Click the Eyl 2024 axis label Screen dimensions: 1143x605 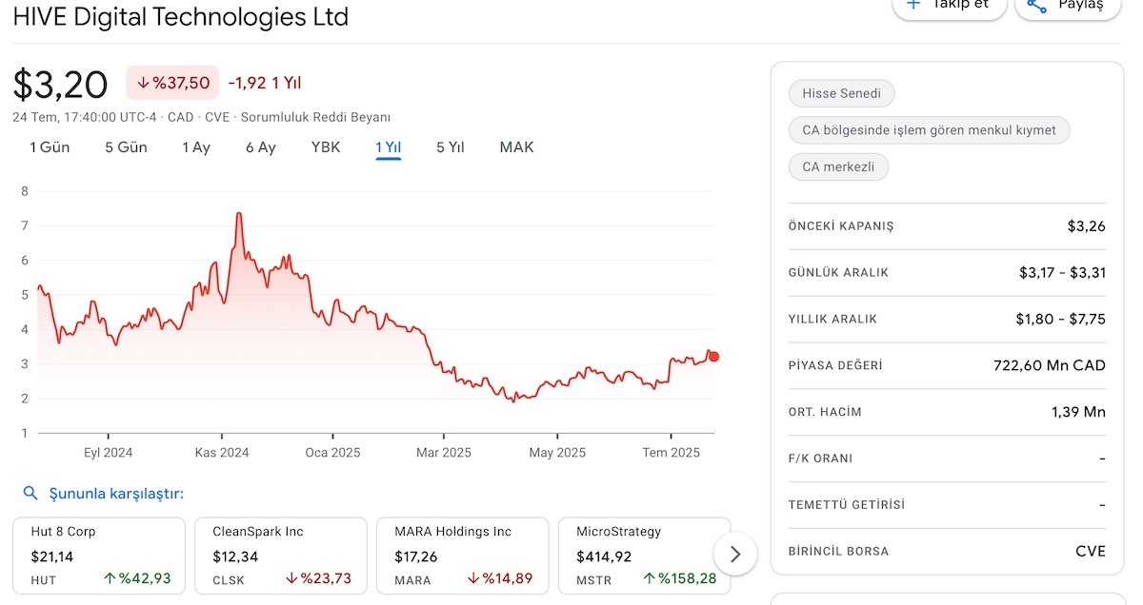(x=108, y=453)
